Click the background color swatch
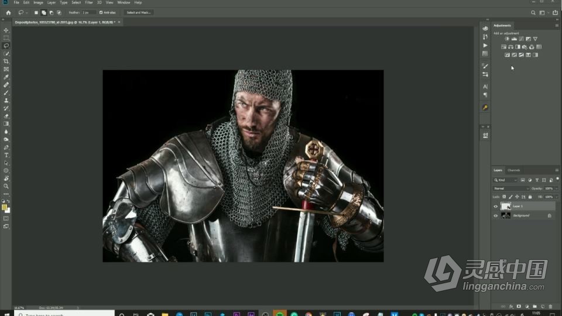 (8, 211)
